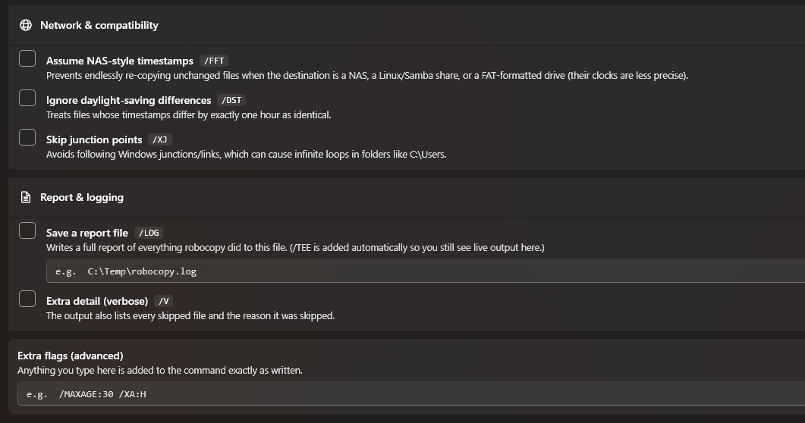This screenshot has height=423, width=805.
Task: Click the 'Assume NAS-style timestamps' label text
Action: click(120, 61)
